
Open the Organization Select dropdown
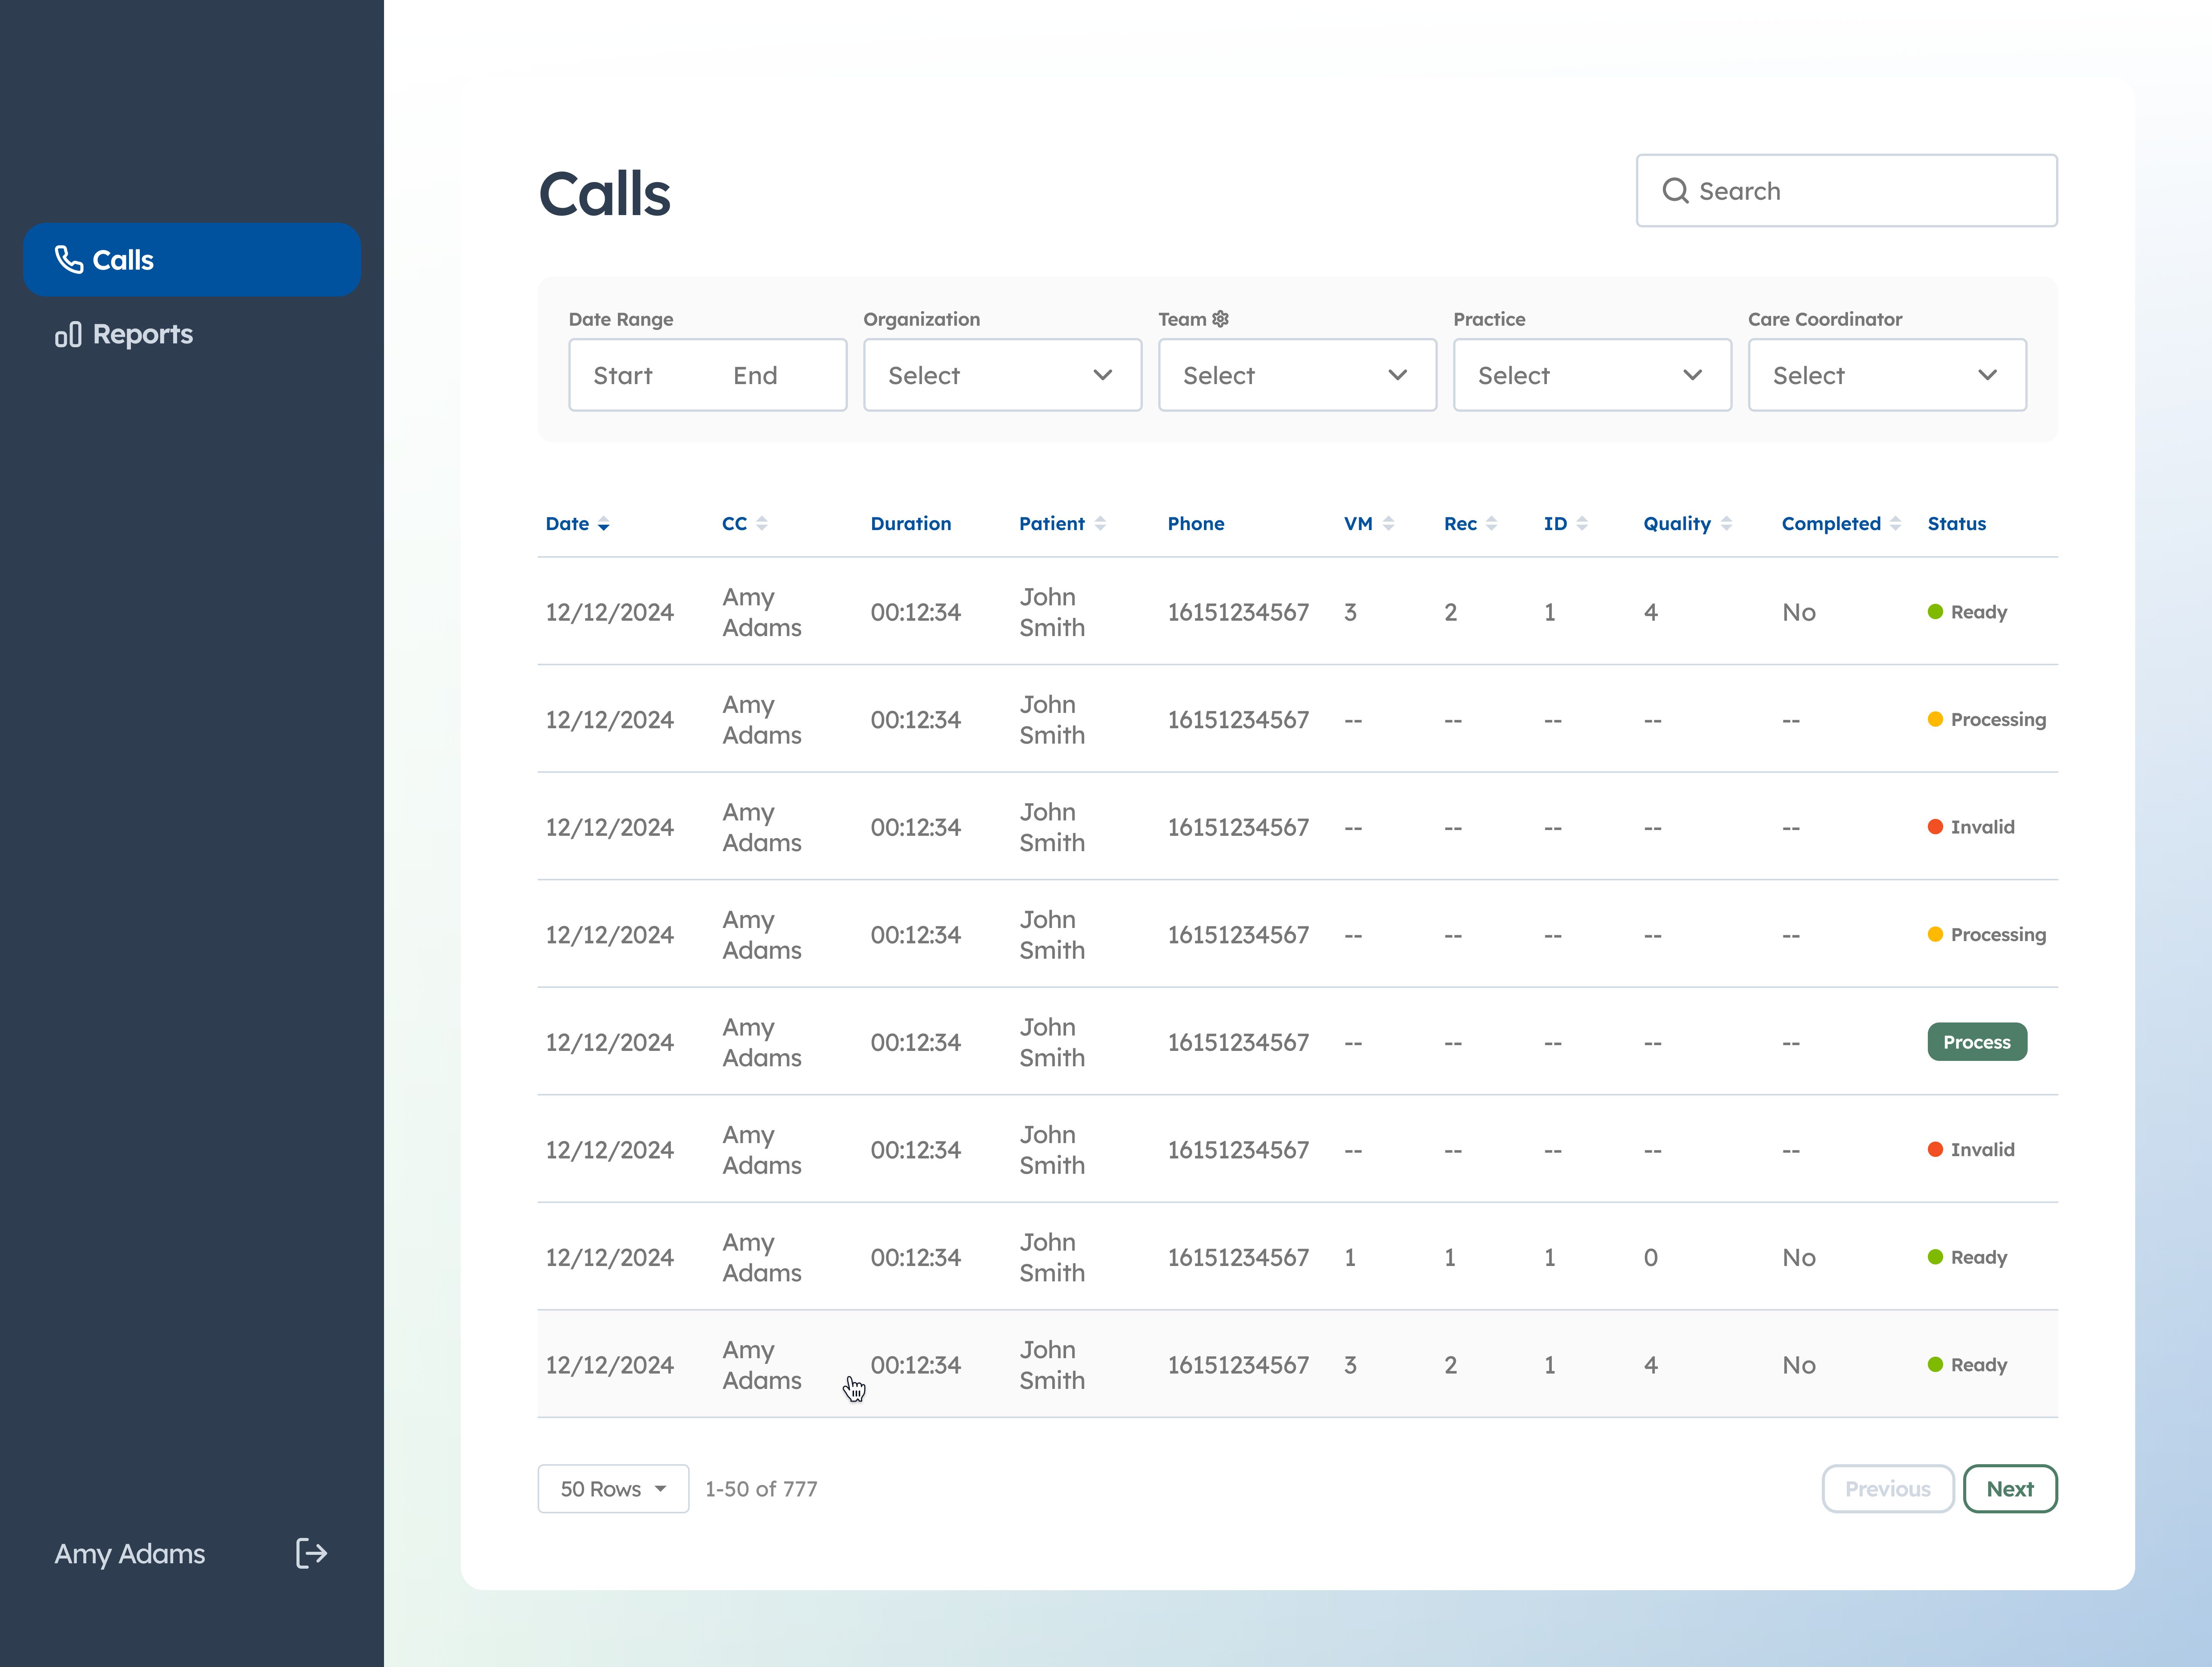click(1001, 375)
